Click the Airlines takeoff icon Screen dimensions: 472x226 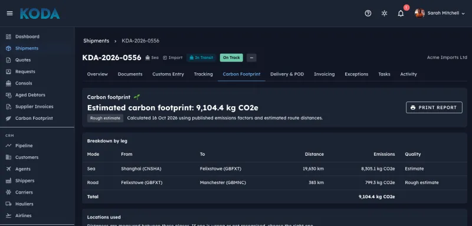pyautogui.click(x=8, y=216)
